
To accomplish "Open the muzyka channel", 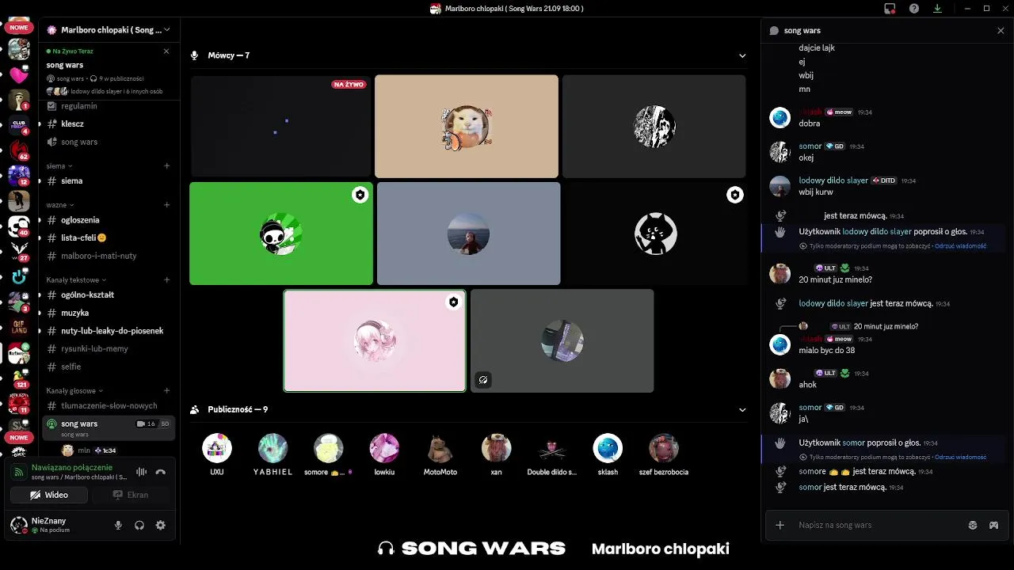I will 109,313.
